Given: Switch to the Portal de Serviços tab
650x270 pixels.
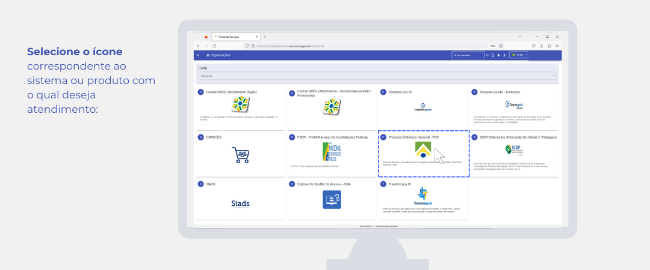Looking at the screenshot, I should 230,37.
